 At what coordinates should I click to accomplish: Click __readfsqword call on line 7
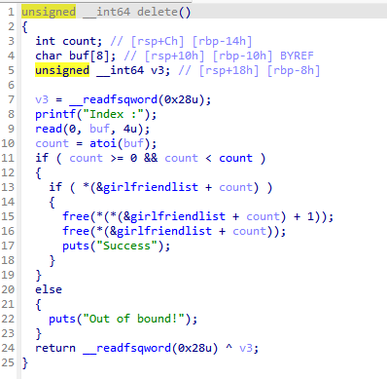point(113,99)
